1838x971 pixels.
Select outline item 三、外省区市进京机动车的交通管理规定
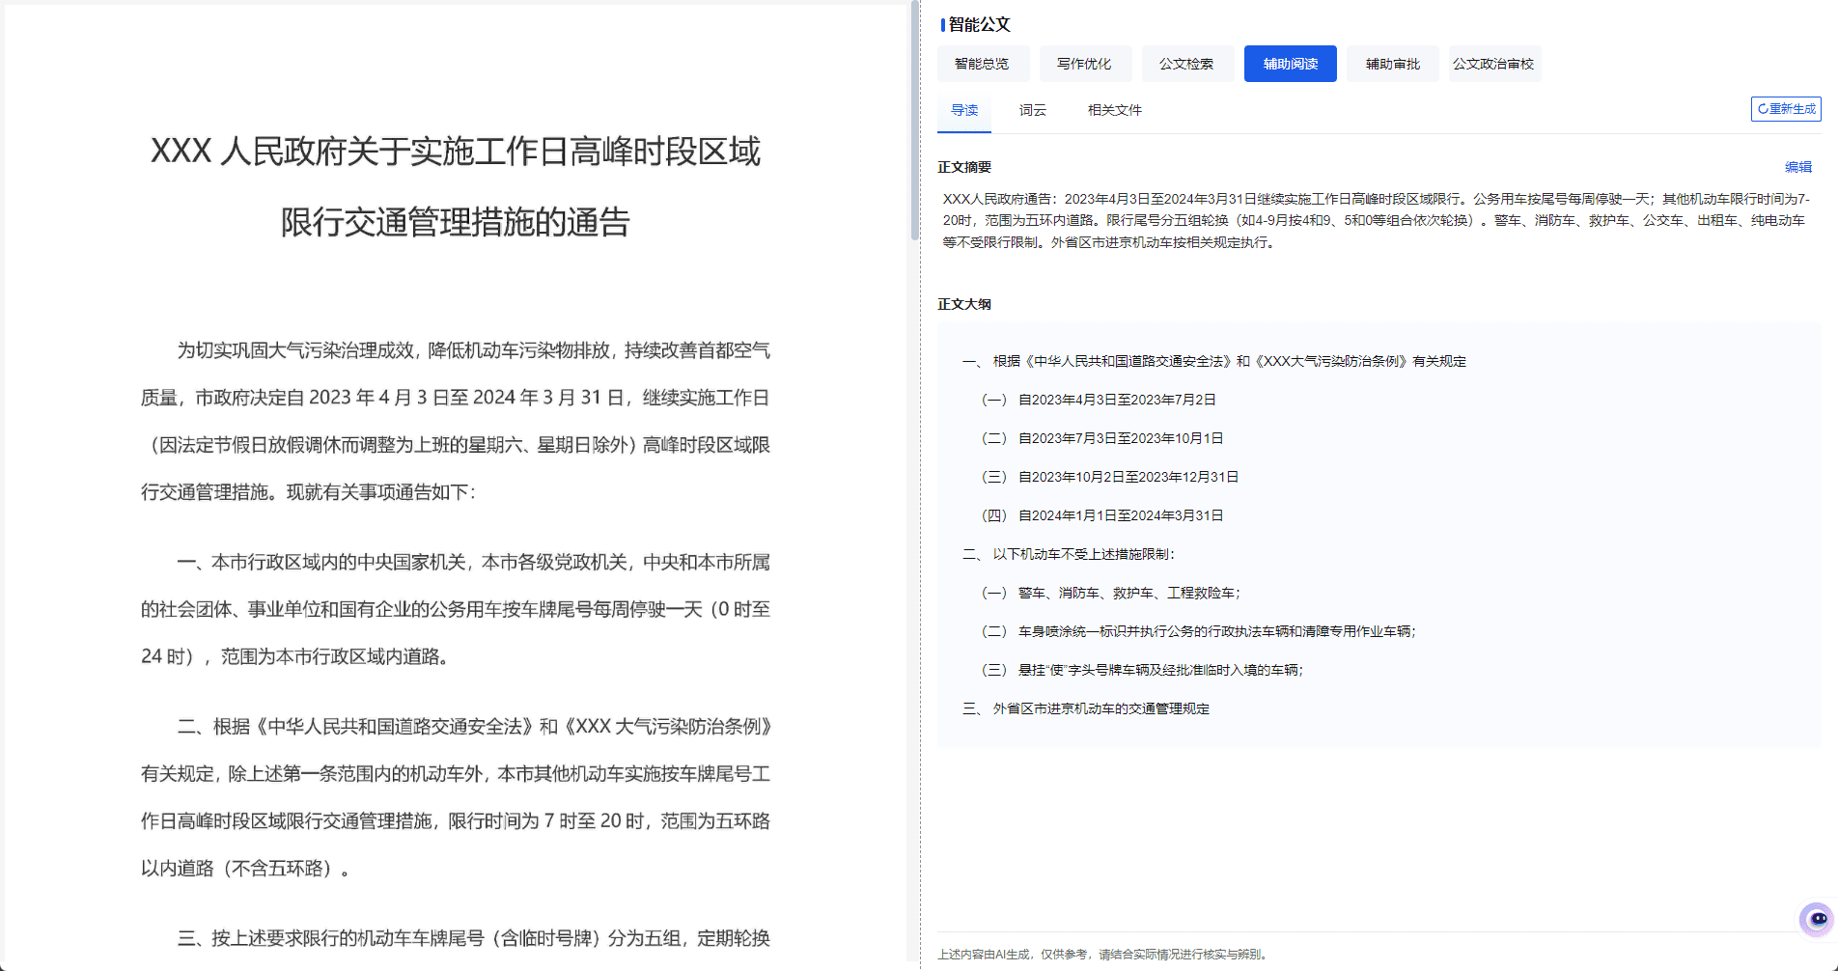(1086, 708)
